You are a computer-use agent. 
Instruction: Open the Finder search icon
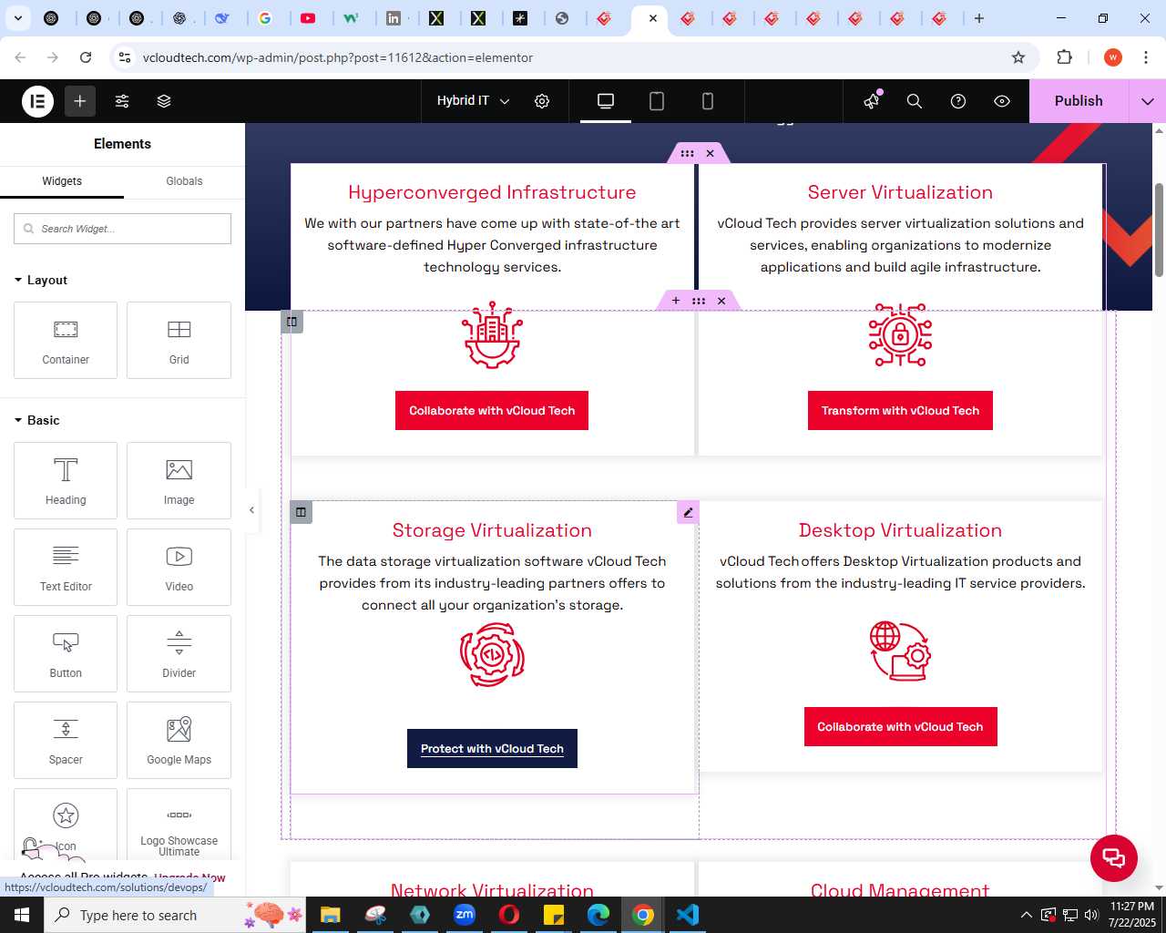pos(915,101)
